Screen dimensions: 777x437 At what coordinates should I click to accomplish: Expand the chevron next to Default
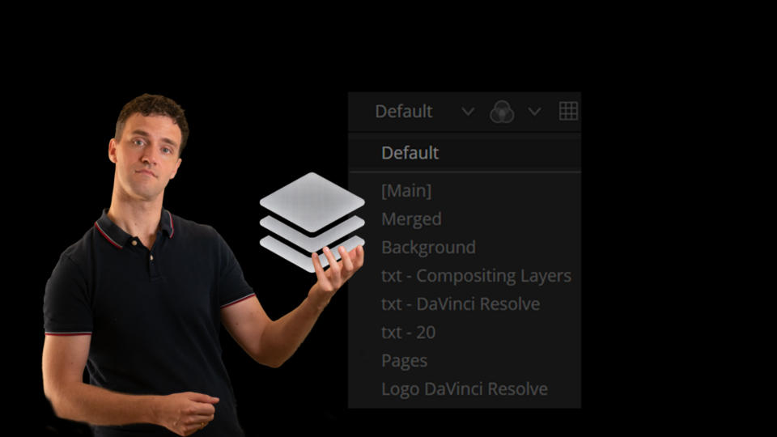coord(468,112)
